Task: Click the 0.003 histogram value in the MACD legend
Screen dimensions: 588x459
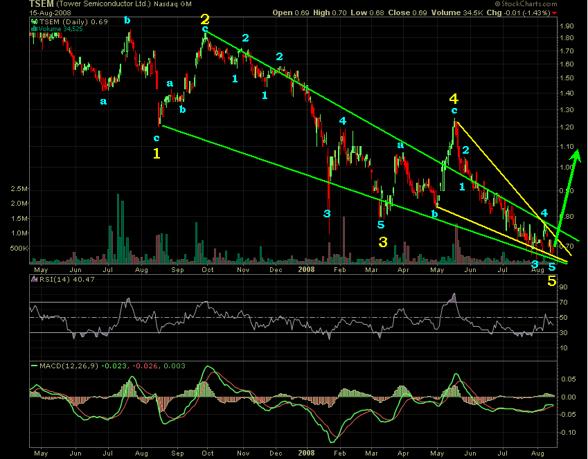Action: [x=175, y=366]
